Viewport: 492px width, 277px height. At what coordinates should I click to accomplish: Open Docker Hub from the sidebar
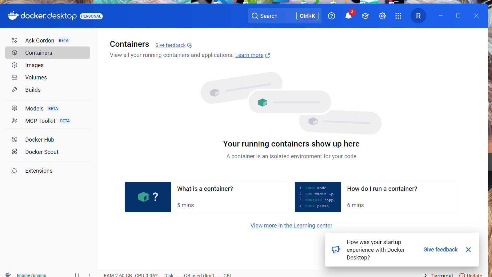47,139
